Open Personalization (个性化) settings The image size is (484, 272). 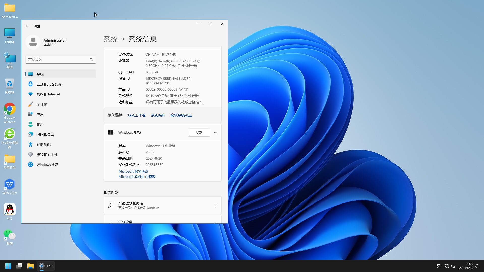point(60,104)
